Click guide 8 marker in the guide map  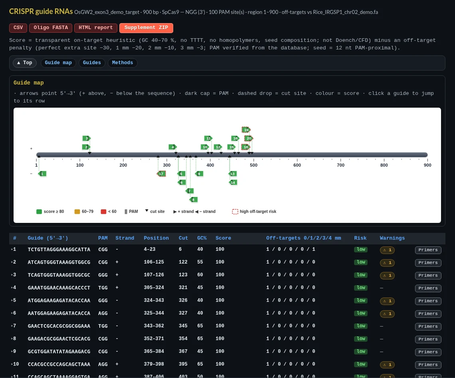pos(193,199)
